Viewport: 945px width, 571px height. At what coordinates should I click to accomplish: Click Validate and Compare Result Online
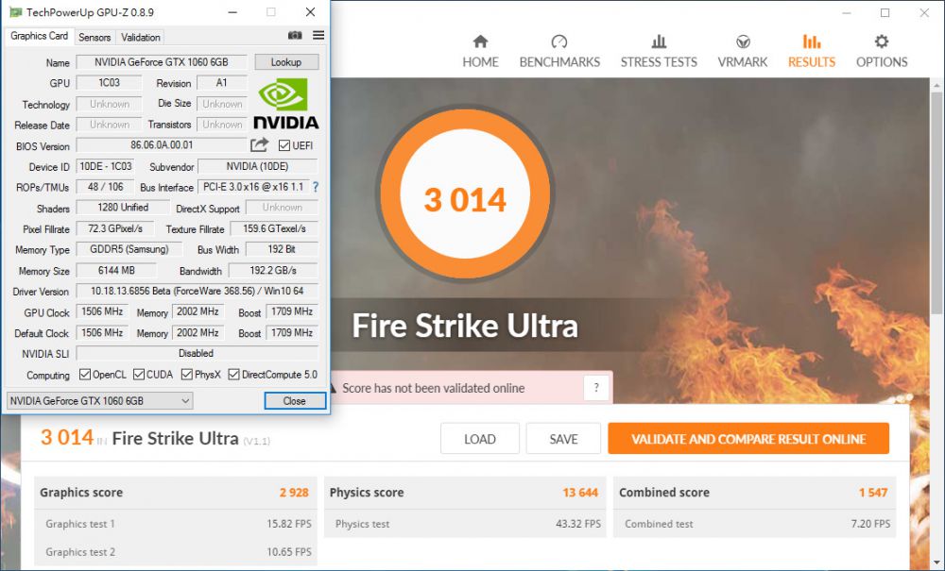748,439
